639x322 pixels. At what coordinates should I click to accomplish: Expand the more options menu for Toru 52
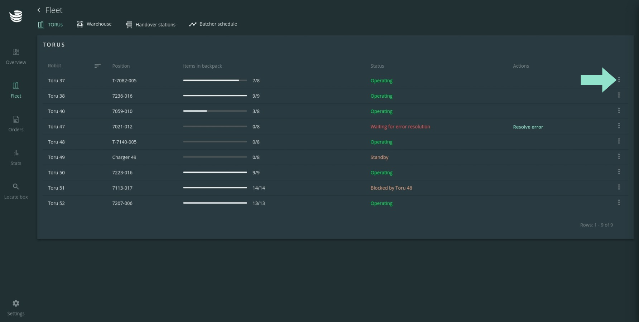(619, 203)
